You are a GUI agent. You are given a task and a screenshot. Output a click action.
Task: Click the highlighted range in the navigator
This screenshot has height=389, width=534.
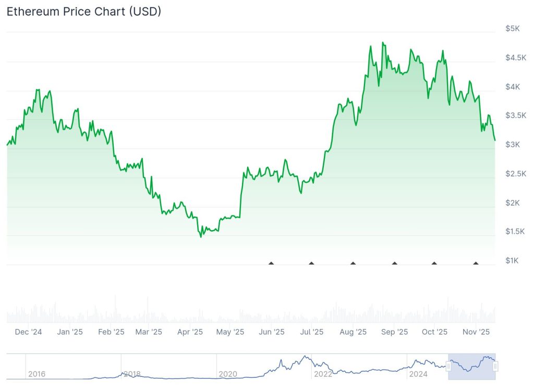pyautogui.click(x=472, y=367)
